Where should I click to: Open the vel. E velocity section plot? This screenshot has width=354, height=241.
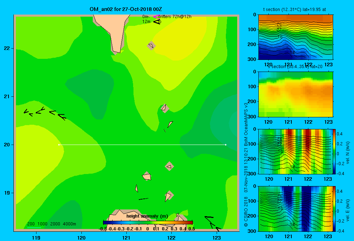pyautogui.click(x=296, y=209)
